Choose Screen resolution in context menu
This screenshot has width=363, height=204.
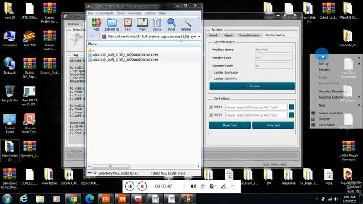pyautogui.click(x=331, y=113)
